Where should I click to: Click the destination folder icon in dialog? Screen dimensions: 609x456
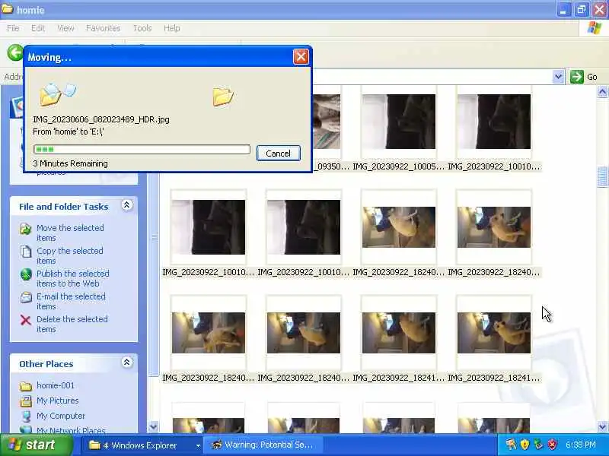pyautogui.click(x=223, y=97)
